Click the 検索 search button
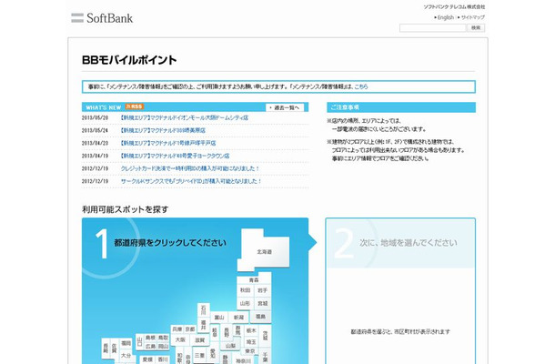The image size is (555, 364). click(x=476, y=28)
